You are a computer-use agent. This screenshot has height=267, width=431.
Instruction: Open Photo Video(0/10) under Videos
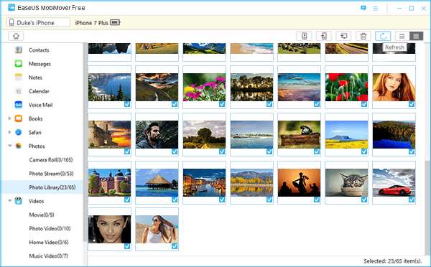click(x=50, y=228)
